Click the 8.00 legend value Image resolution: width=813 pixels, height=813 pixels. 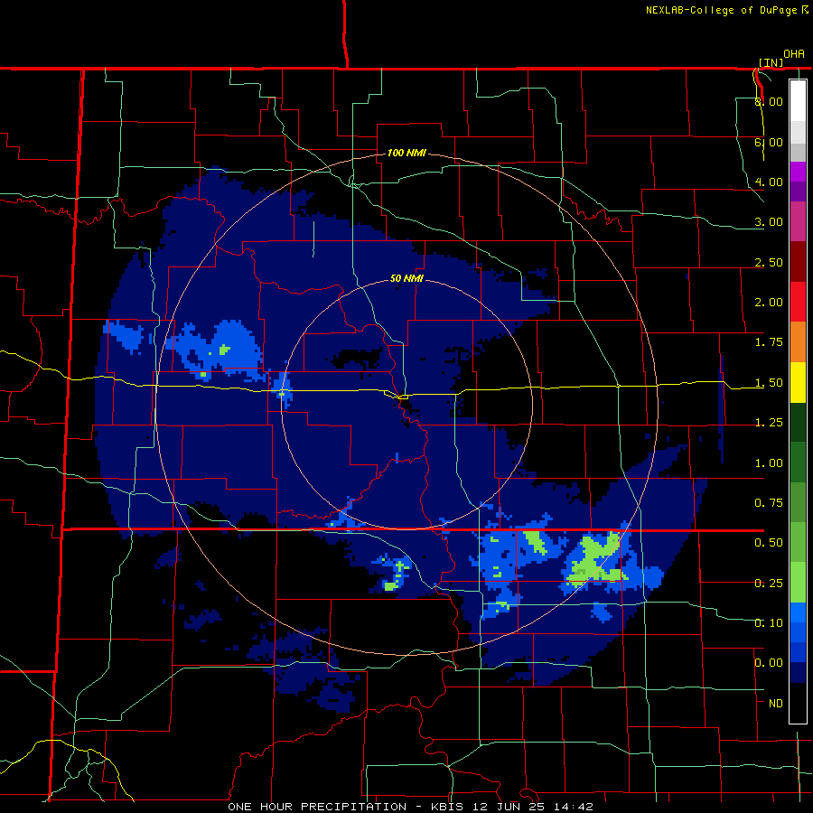pos(769,101)
